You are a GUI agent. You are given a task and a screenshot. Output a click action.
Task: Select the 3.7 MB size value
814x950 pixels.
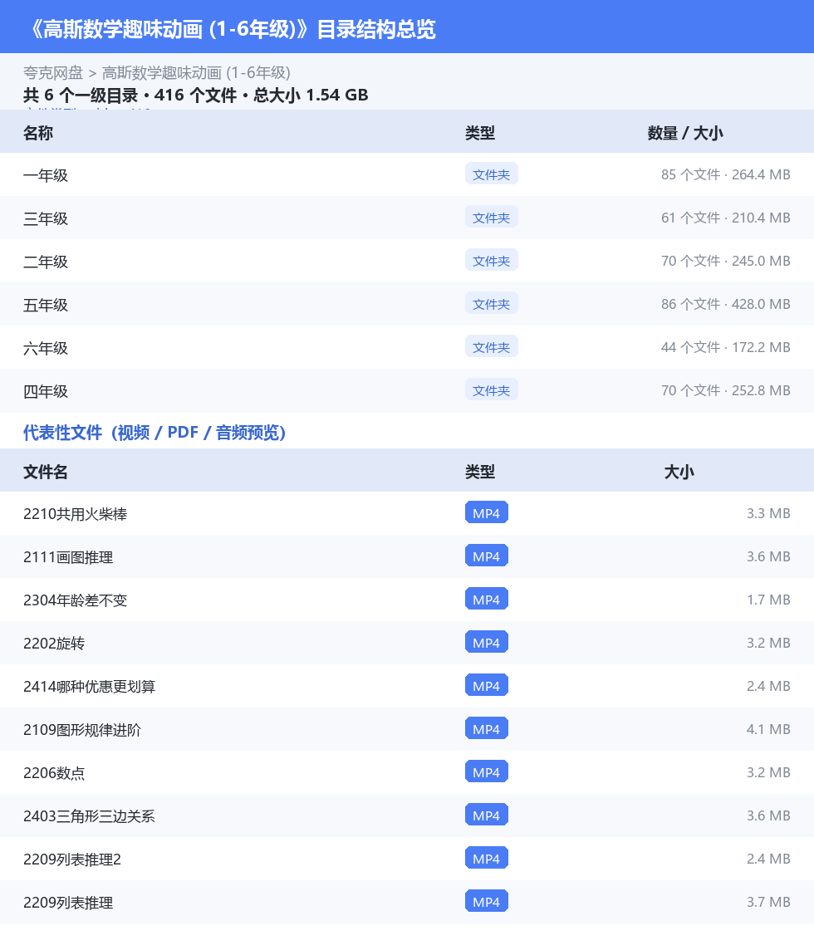pyautogui.click(x=768, y=902)
